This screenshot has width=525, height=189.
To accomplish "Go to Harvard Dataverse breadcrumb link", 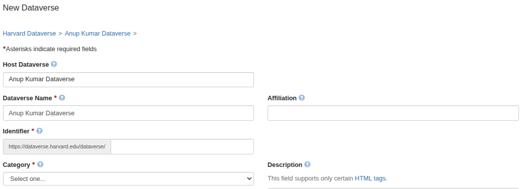I will point(30,34).
